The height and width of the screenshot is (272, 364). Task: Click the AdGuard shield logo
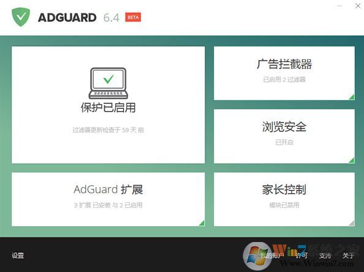(x=21, y=17)
